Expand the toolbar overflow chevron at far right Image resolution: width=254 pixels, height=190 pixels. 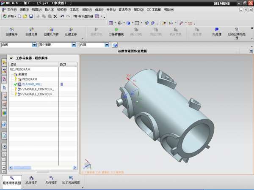pos(252,28)
